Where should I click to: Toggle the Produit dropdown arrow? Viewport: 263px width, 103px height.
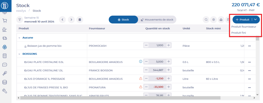tap(255, 20)
